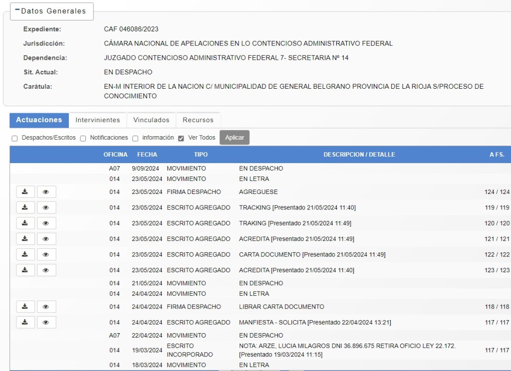Click fojas value 122 / 122
This screenshot has width=511, height=371.
[x=497, y=254]
